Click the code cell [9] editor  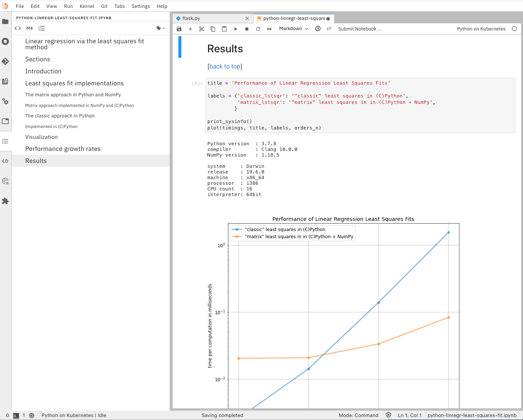click(x=360, y=105)
